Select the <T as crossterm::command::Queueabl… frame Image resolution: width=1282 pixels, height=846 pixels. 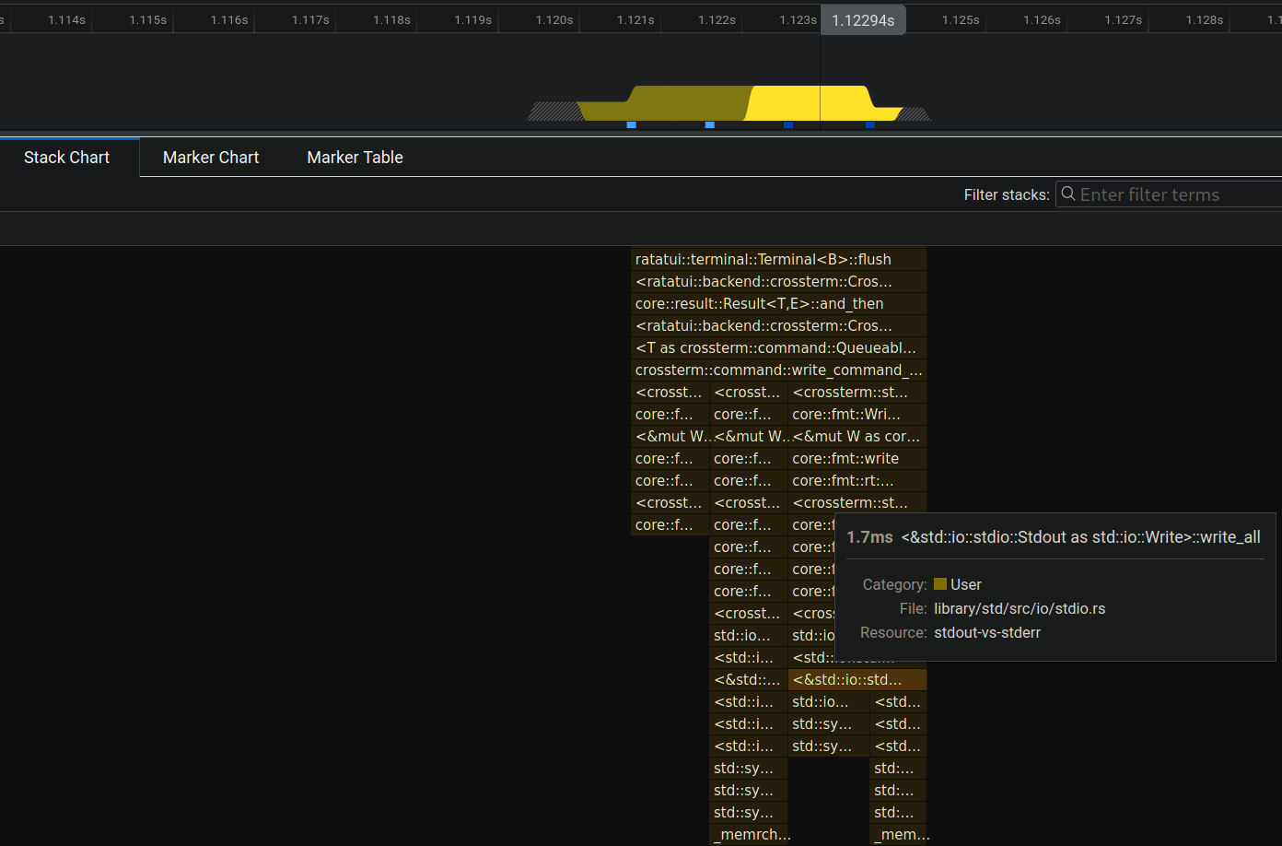pyautogui.click(x=779, y=347)
